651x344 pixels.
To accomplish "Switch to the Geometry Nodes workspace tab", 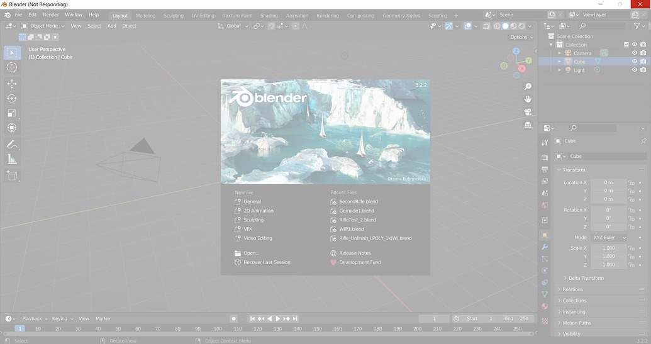I will pyautogui.click(x=401, y=15).
